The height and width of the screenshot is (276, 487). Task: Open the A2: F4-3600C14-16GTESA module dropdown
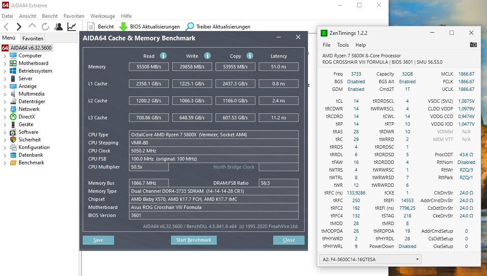tap(370, 259)
